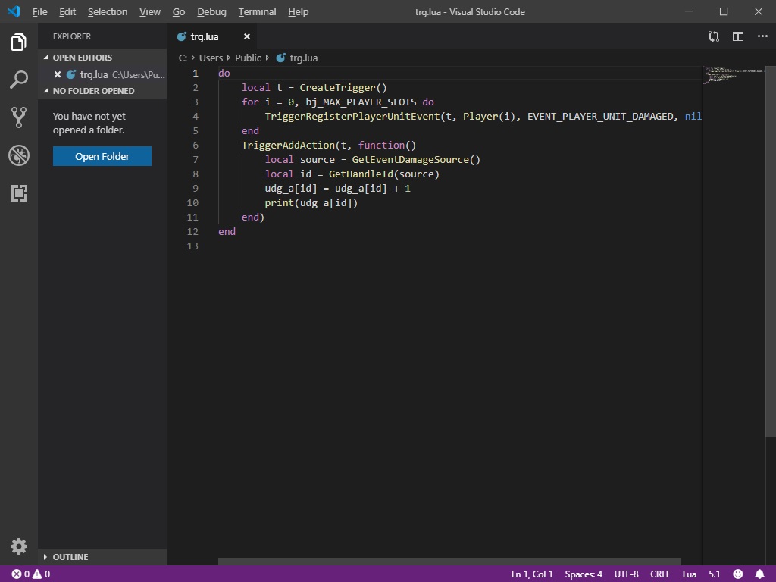Close the trg.lua editor tab
This screenshot has height=582, width=776.
tap(246, 36)
